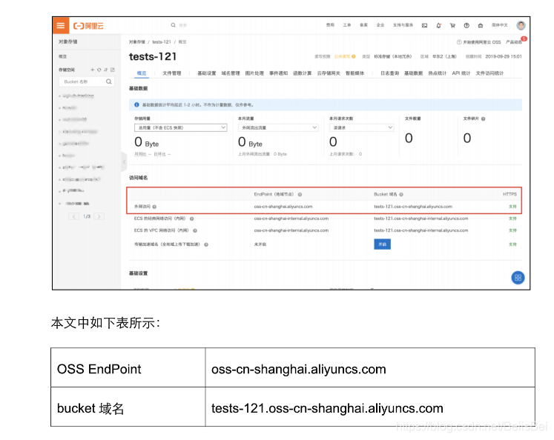This screenshot has width=554, height=440.
Task: Click help icon beside ECS VPC 网络访问
Action: coord(194,231)
